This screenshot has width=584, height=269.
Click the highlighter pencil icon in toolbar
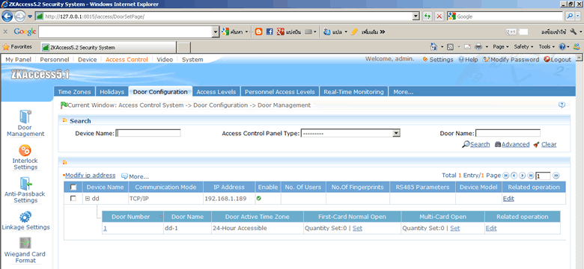pyautogui.click(x=354, y=32)
